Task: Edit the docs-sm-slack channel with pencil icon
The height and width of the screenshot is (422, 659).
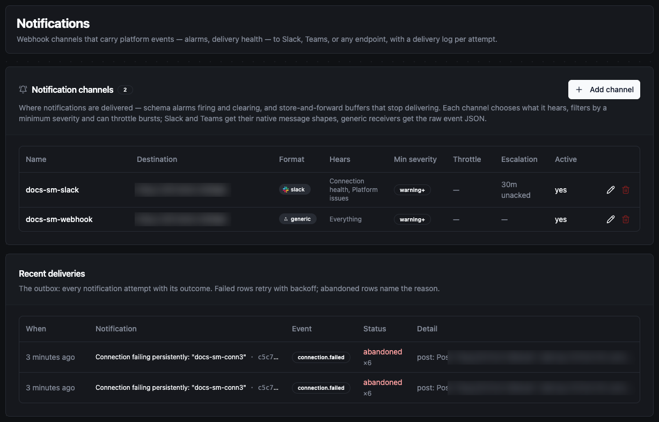Action: coord(611,190)
